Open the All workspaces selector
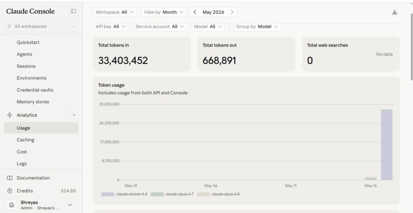The height and width of the screenshot is (213, 413). (x=41, y=26)
